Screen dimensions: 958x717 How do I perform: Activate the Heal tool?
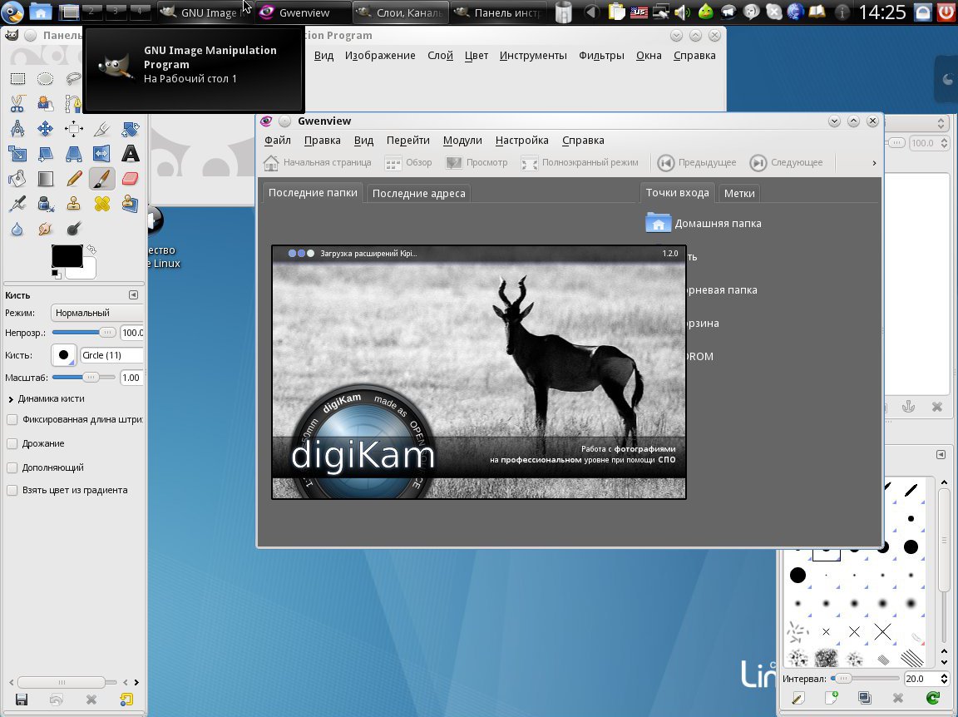[101, 203]
